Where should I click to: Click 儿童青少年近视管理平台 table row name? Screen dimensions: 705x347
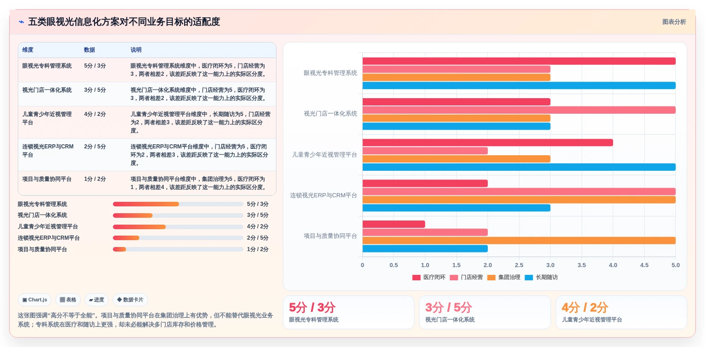47,118
